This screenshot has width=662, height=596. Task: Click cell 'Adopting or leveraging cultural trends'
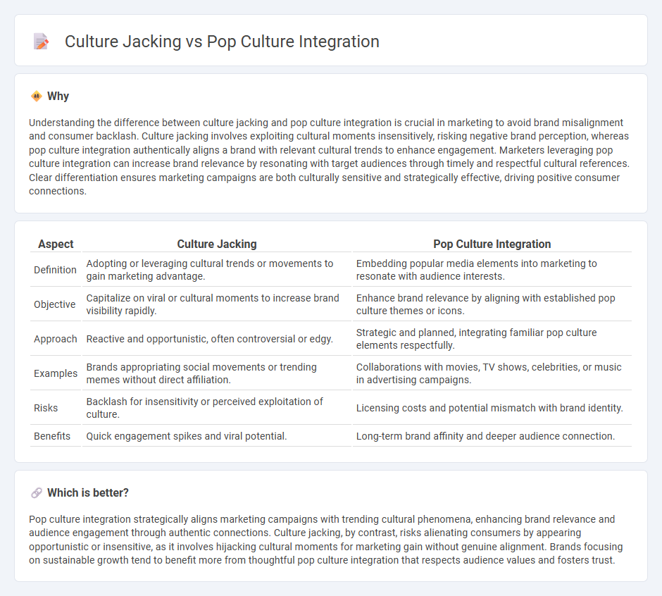pyautogui.click(x=217, y=270)
